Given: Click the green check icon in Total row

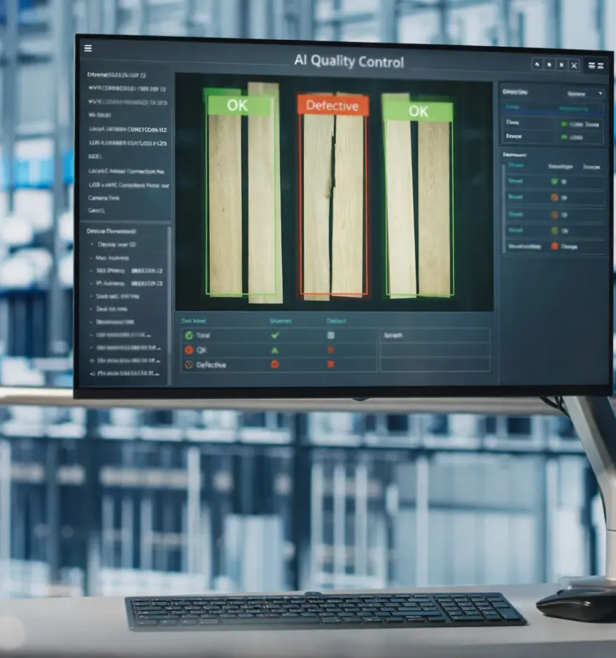Looking at the screenshot, I should click(x=275, y=335).
